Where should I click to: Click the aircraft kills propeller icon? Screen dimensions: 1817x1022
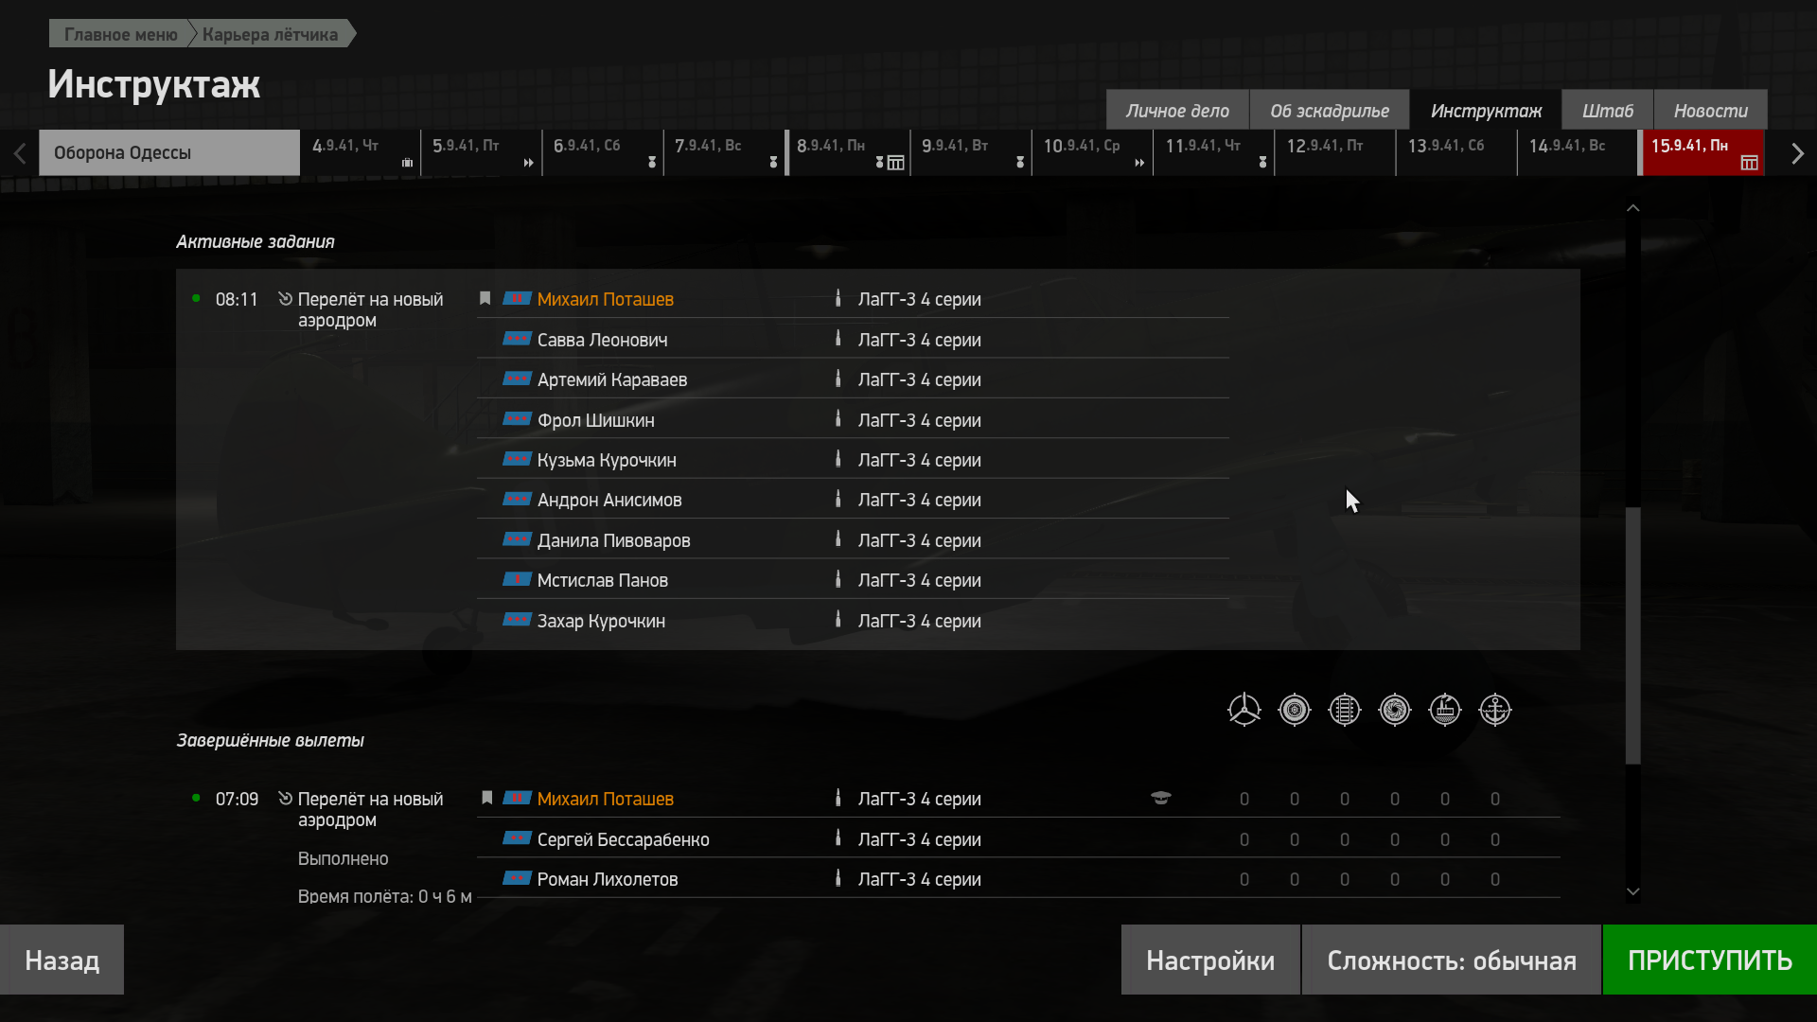point(1244,710)
